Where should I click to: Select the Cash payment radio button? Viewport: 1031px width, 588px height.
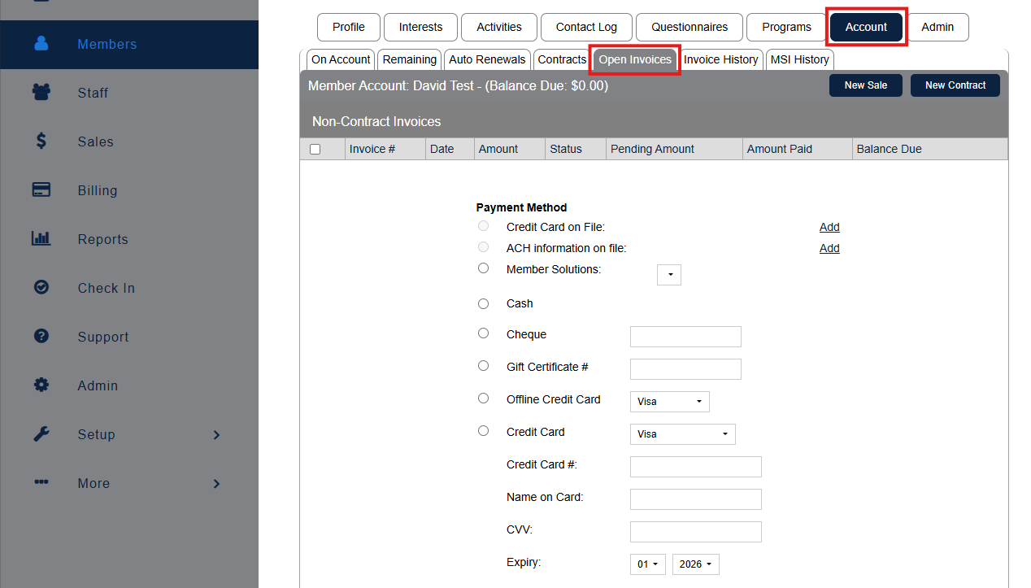[484, 304]
